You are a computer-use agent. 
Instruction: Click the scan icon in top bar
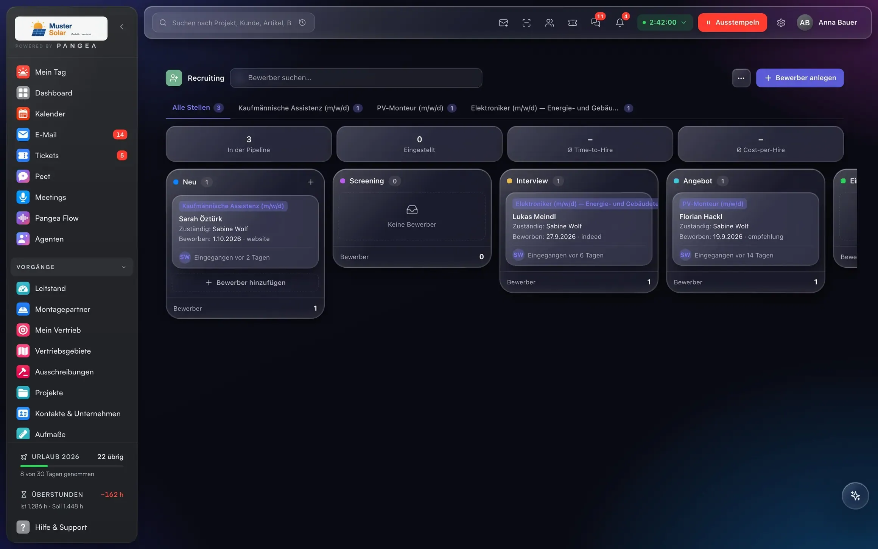526,23
